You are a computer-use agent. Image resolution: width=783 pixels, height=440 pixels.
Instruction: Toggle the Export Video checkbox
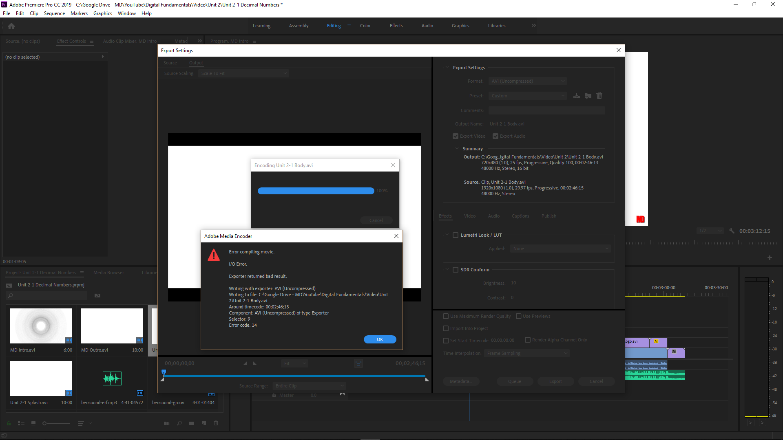click(x=456, y=136)
